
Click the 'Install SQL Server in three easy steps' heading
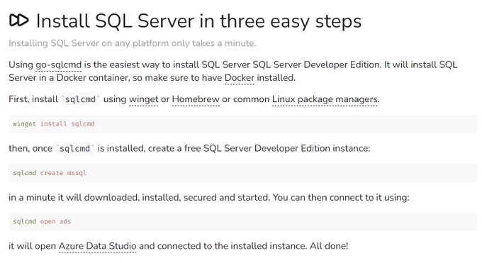pyautogui.click(x=199, y=21)
